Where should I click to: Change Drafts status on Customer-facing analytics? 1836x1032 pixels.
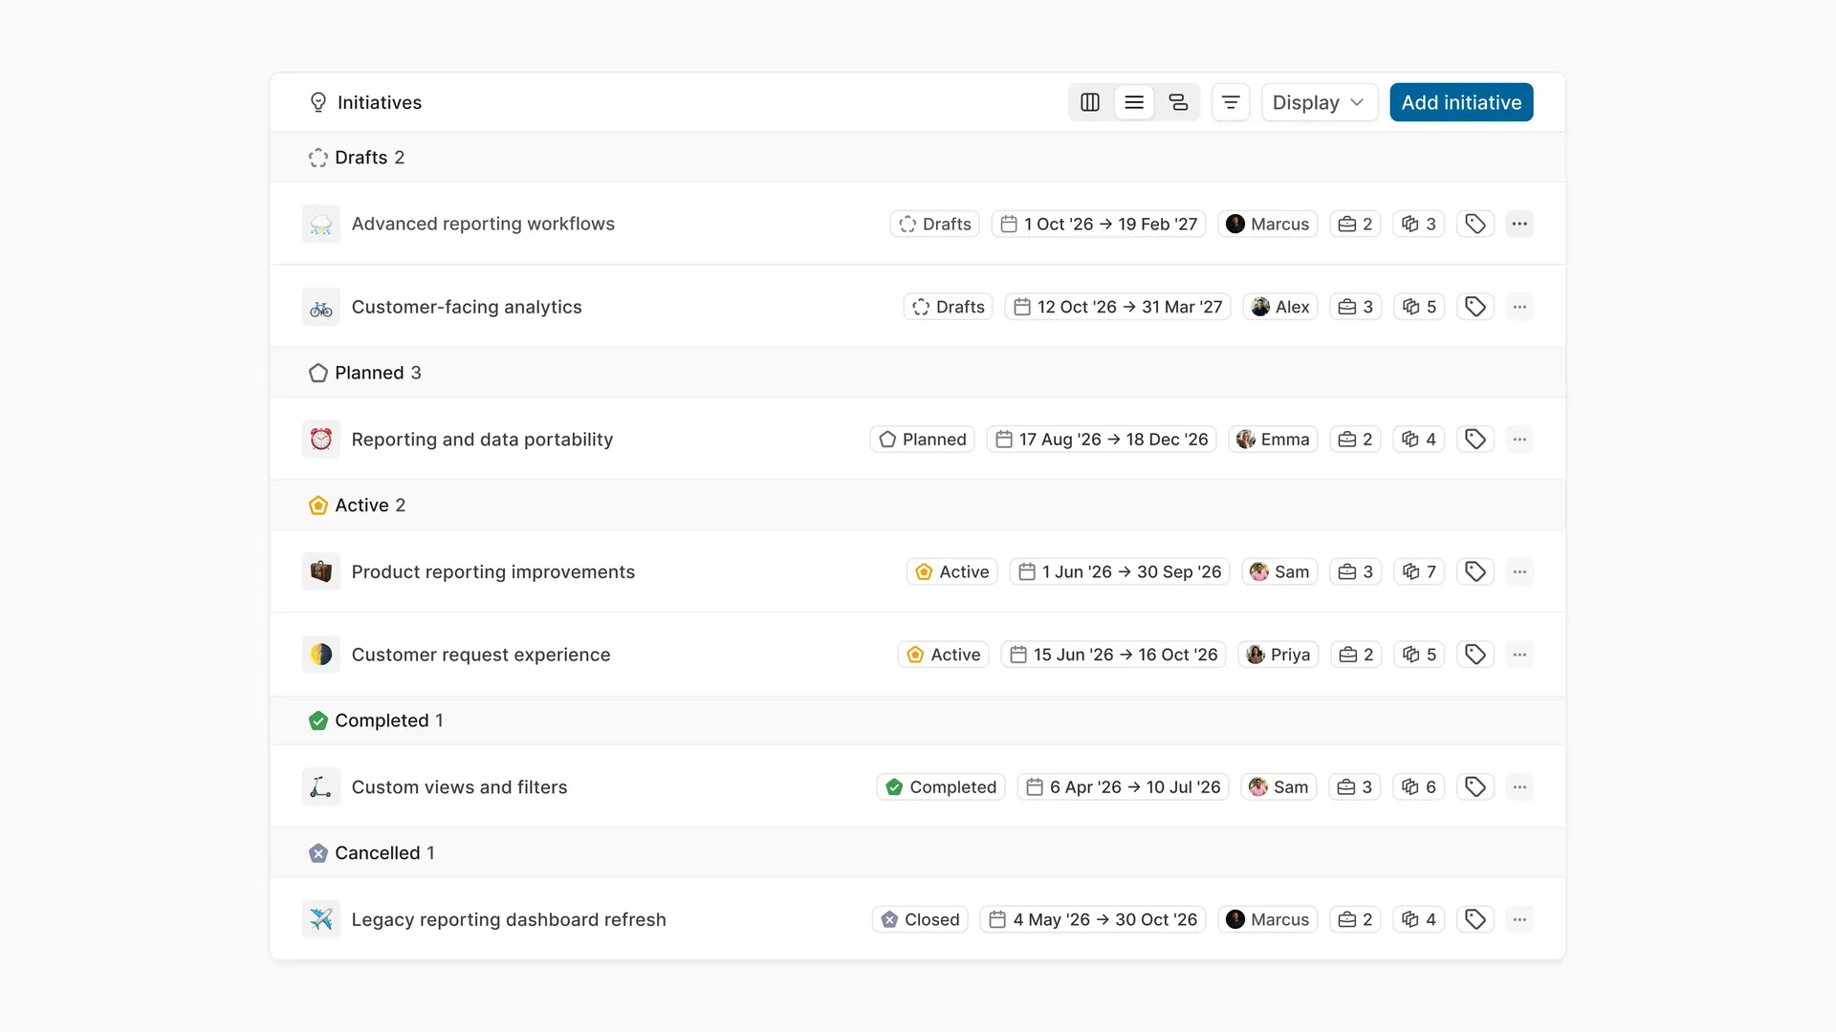coord(948,307)
